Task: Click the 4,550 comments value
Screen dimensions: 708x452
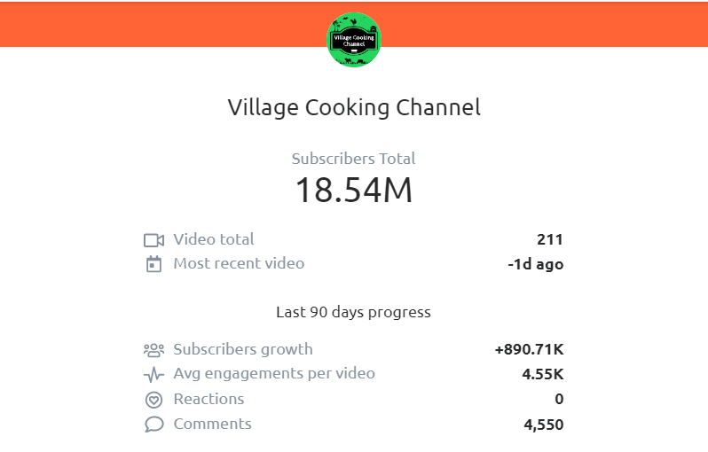Action: 544,425
